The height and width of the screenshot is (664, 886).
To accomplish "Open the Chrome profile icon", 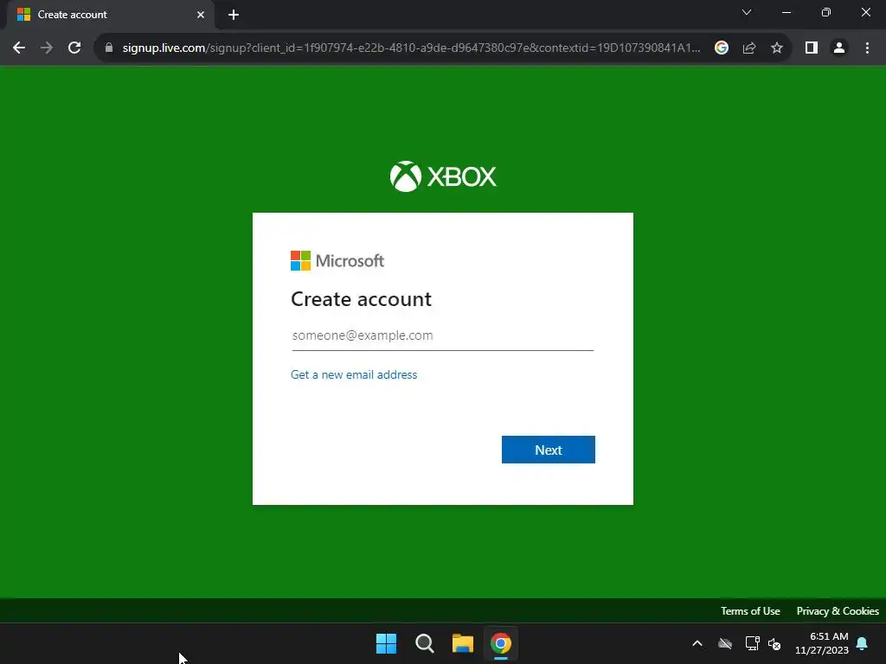I will coord(839,48).
